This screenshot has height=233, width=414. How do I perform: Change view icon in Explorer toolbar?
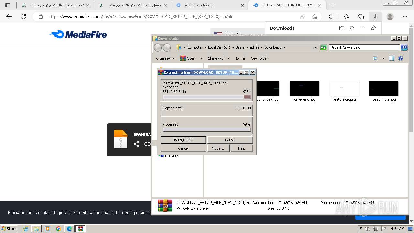point(375,58)
